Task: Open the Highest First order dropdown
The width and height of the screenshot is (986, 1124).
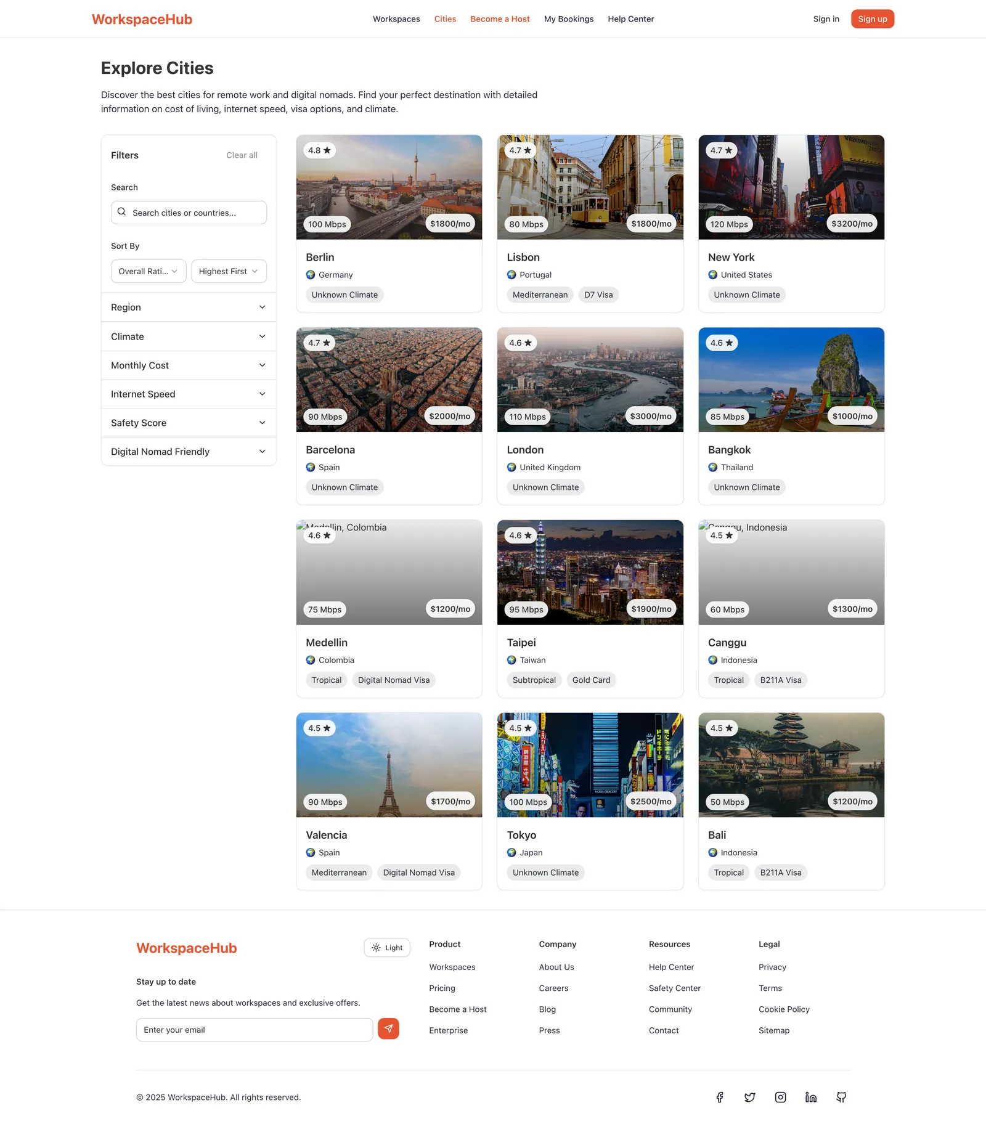Action: (x=229, y=271)
